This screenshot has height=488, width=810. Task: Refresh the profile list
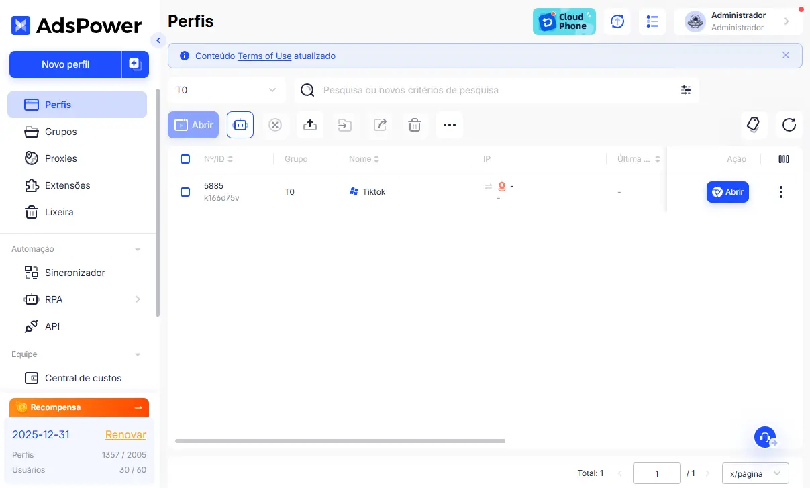pos(789,125)
